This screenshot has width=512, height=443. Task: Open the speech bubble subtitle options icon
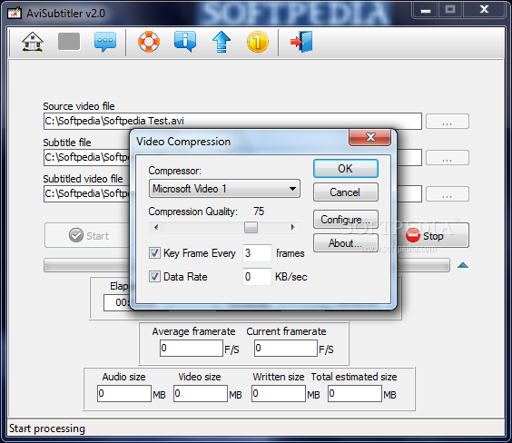pos(105,42)
